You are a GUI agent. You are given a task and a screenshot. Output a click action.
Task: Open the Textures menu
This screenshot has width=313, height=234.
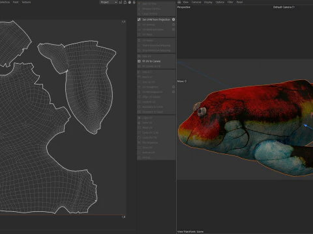coord(26,2)
